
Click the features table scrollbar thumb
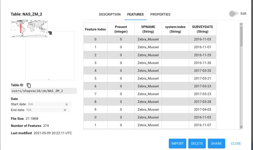pyautogui.click(x=241, y=36)
